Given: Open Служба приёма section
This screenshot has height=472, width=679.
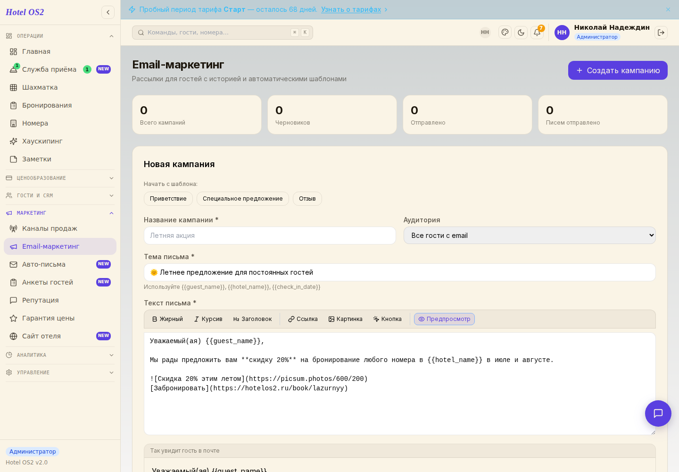Looking at the screenshot, I should pos(60,69).
